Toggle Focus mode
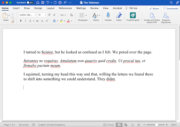This screenshot has height=127, width=180. (x=108, y=125)
